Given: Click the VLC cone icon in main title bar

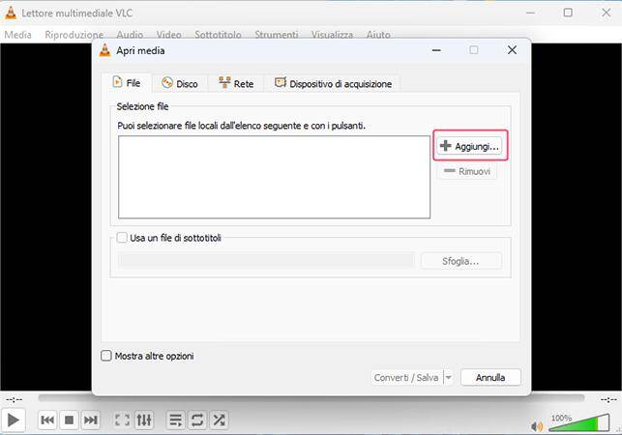Looking at the screenshot, I should (11, 13).
